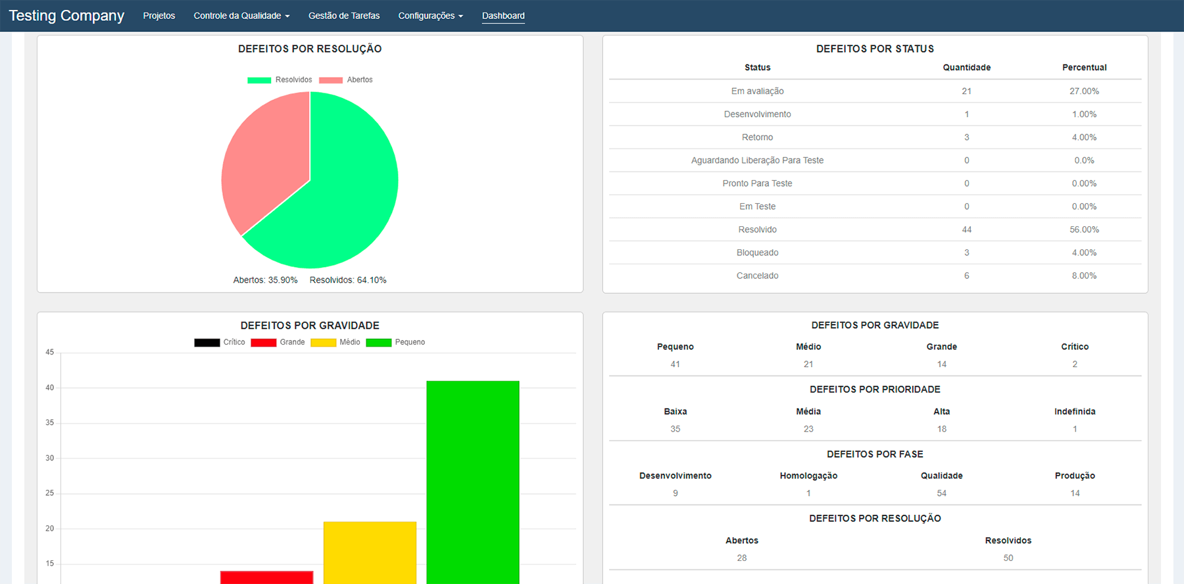Hide the Crítico series via black legend box
The height and width of the screenshot is (584, 1184).
point(207,343)
